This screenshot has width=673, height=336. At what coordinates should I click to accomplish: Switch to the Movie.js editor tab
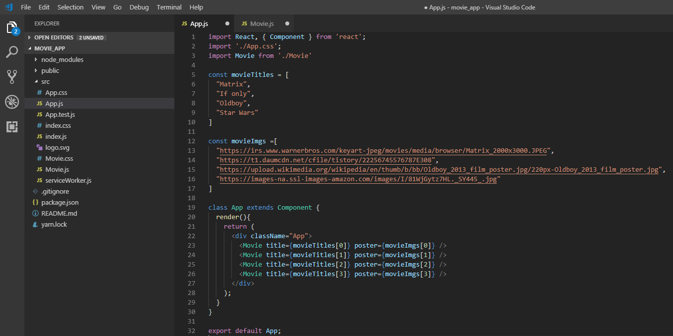point(264,23)
